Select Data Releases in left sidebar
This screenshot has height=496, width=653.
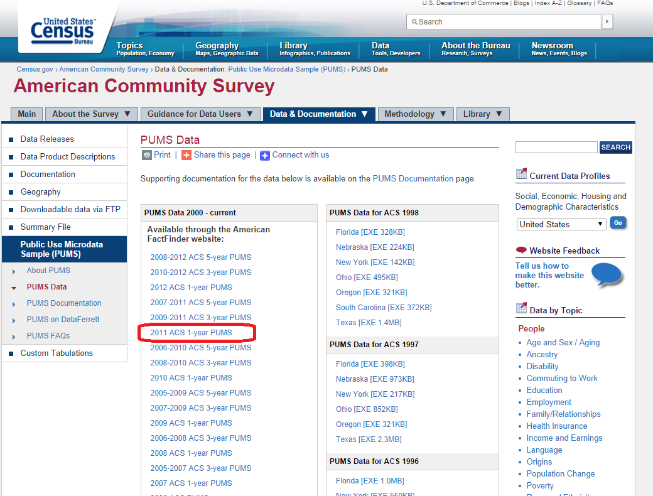tap(47, 139)
